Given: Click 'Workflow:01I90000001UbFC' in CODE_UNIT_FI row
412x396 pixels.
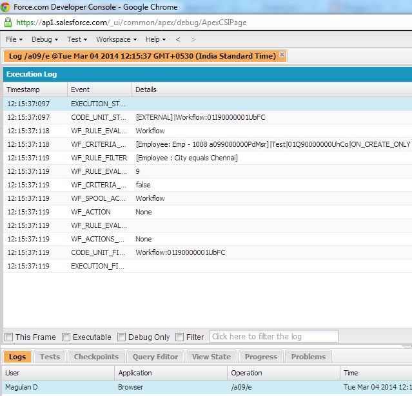Looking at the screenshot, I should [181, 252].
